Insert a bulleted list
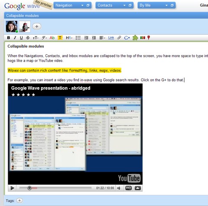Viewport: 208px width, 206px height. click(x=78, y=38)
